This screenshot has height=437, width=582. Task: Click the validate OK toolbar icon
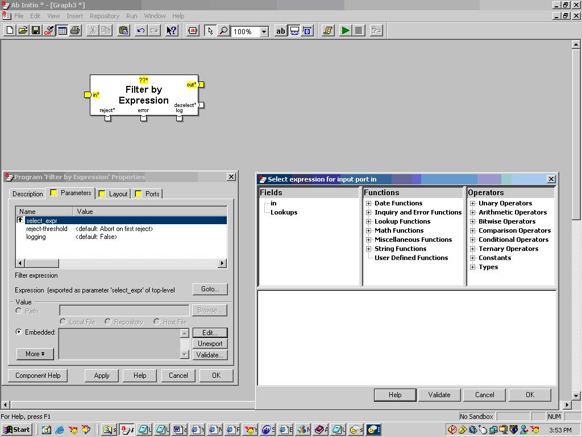click(x=49, y=31)
